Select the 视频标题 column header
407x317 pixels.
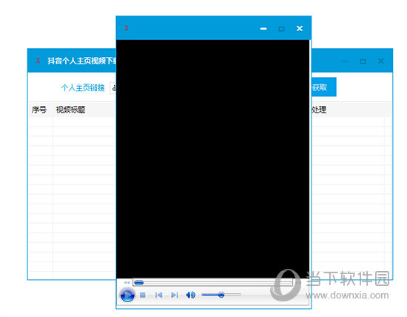click(x=70, y=110)
